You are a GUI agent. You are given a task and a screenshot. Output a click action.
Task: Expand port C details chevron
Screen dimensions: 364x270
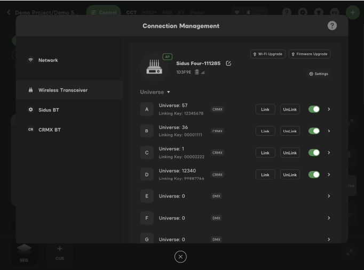(x=329, y=153)
